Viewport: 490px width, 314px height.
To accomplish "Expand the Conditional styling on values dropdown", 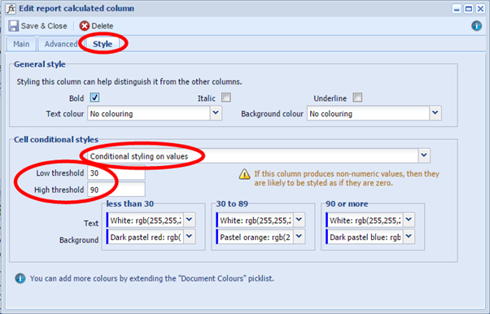I will 424,155.
